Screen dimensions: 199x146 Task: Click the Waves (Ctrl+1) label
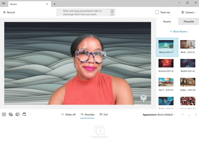tap(166, 52)
